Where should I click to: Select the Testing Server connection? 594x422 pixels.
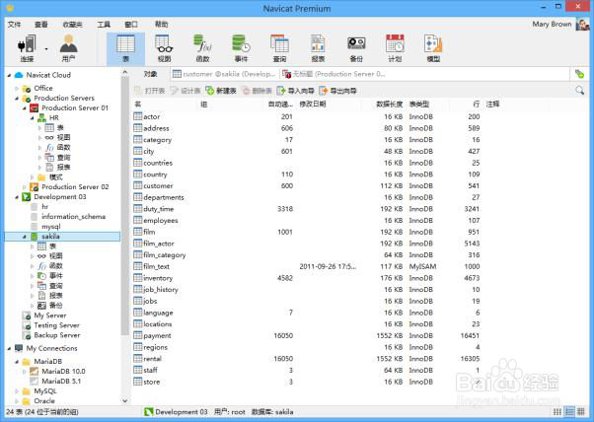pos(57,325)
